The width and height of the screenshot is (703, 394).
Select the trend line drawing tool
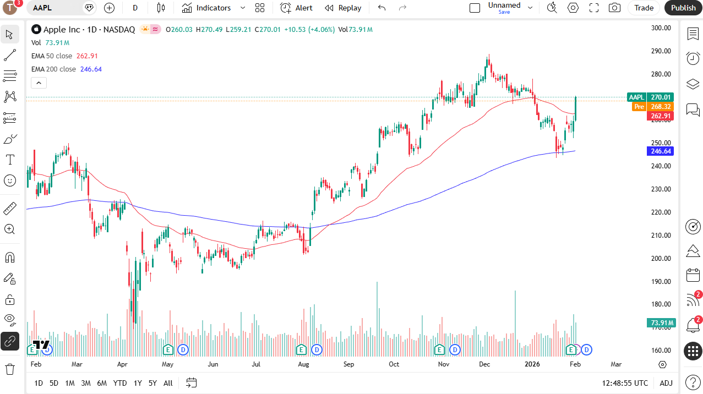pos(9,55)
